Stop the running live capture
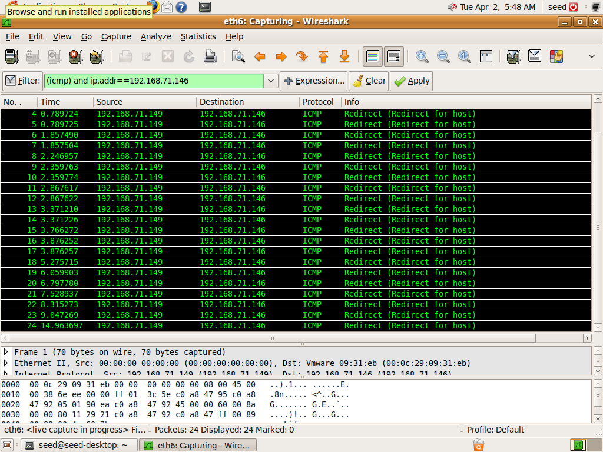603x452 pixels. (75, 56)
